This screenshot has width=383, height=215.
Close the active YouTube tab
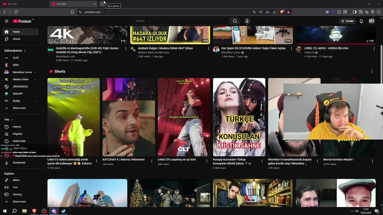coord(95,4)
